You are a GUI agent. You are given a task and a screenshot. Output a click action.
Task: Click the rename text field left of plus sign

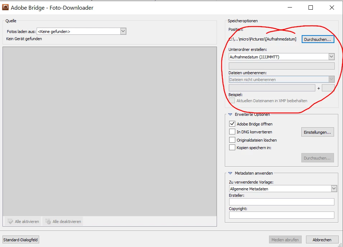pyautogui.click(x=272, y=88)
